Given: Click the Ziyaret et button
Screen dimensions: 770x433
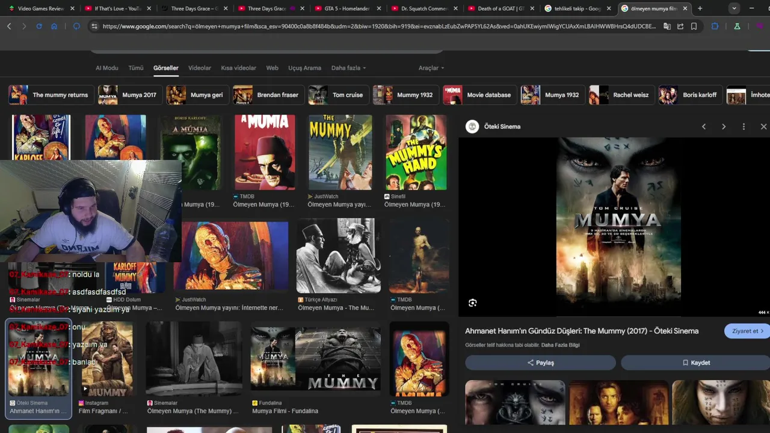Looking at the screenshot, I should 748,331.
